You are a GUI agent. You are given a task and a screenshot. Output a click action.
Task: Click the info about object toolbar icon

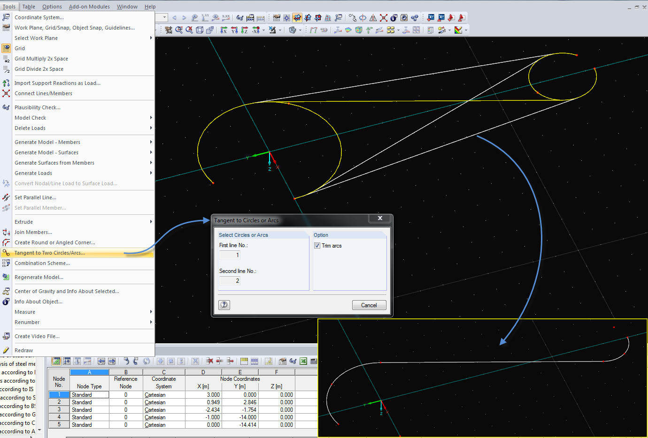(394, 18)
